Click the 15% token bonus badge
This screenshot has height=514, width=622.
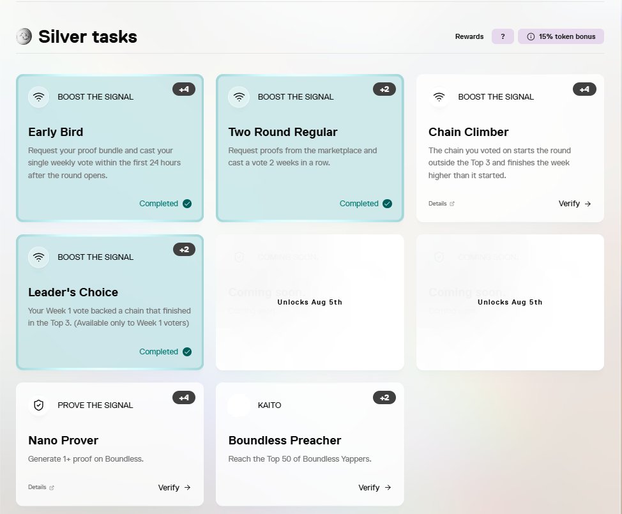pyautogui.click(x=561, y=36)
